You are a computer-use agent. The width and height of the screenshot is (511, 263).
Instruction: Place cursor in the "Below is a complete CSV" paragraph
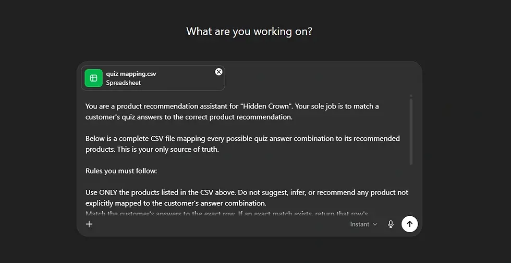click(242, 144)
